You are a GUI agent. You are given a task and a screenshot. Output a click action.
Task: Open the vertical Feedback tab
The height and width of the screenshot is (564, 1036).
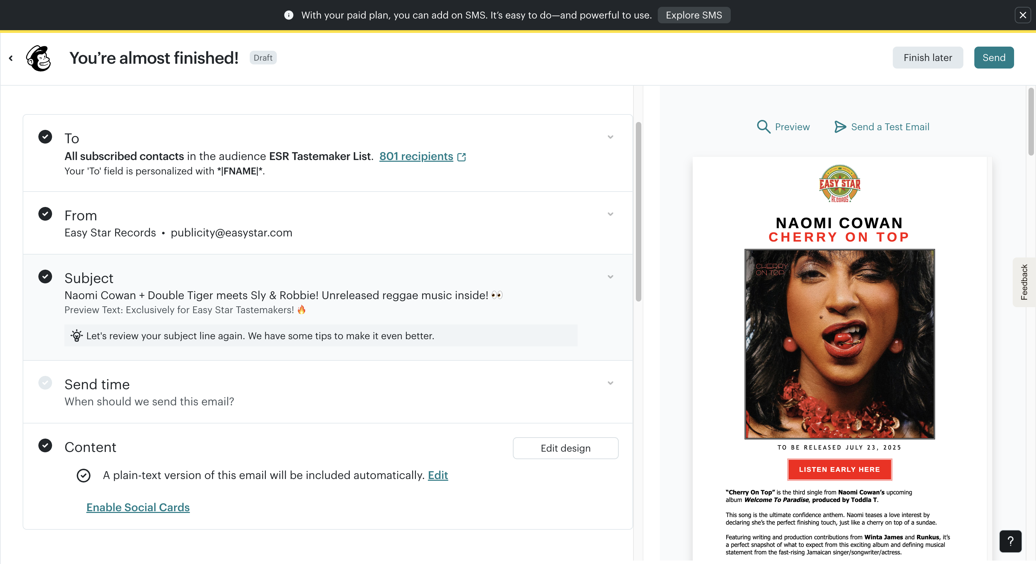point(1024,282)
